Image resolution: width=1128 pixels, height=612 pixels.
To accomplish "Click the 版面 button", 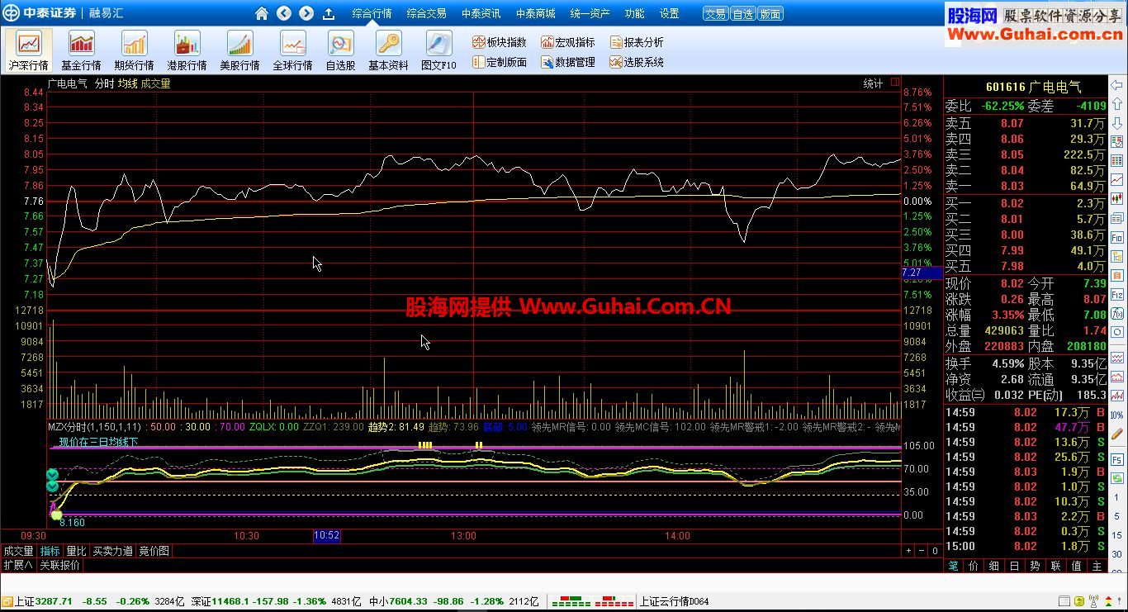I will click(770, 14).
